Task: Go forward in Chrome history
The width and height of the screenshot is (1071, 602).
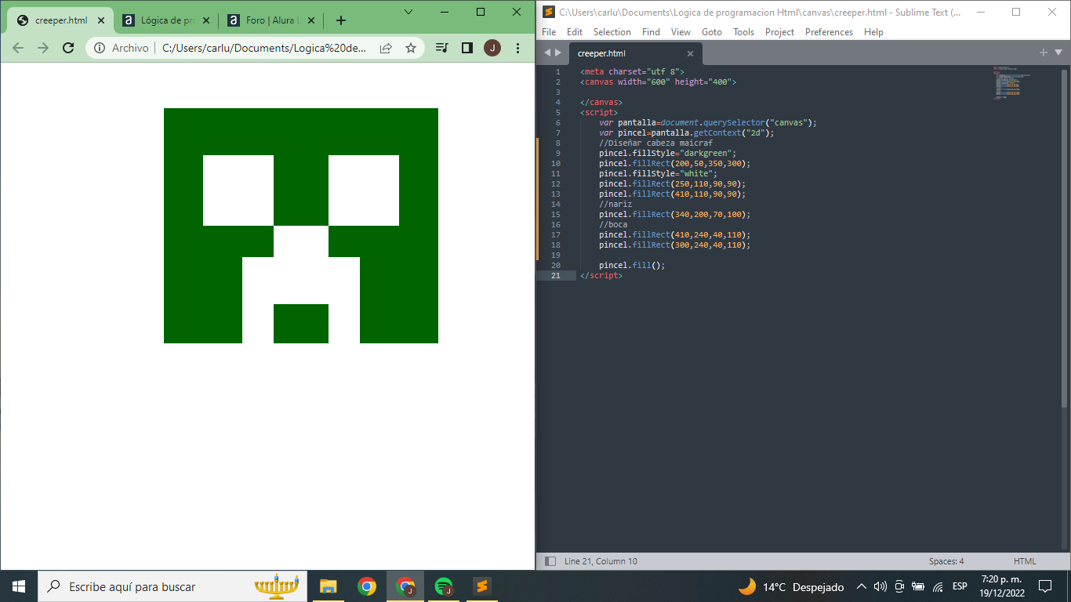Action: coord(43,48)
